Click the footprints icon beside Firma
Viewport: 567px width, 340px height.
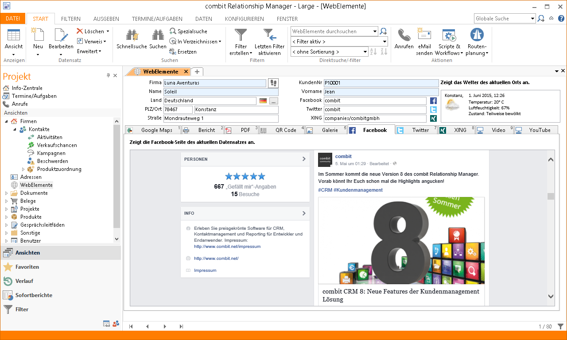tap(273, 83)
